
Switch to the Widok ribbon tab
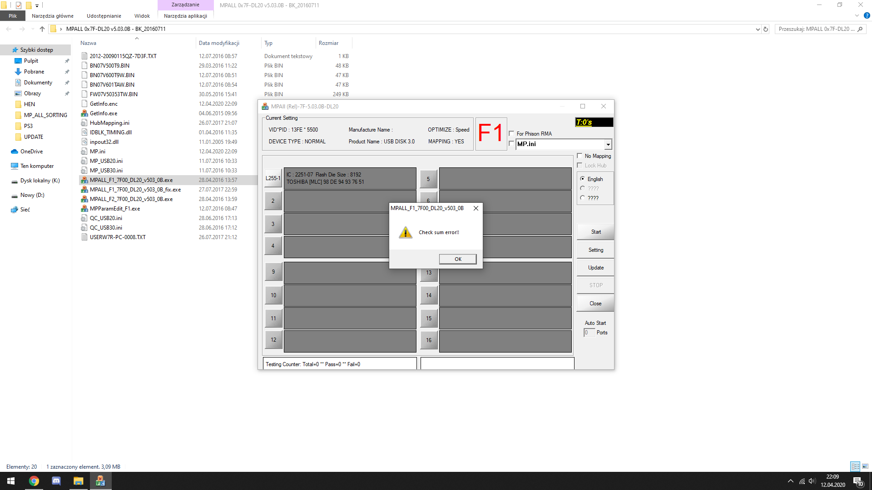[x=142, y=16]
